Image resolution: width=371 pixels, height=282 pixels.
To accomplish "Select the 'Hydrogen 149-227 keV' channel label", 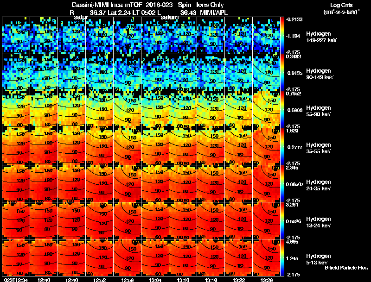I will click(x=321, y=37).
